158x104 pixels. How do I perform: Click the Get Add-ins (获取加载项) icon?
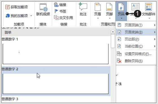tap(8, 7)
